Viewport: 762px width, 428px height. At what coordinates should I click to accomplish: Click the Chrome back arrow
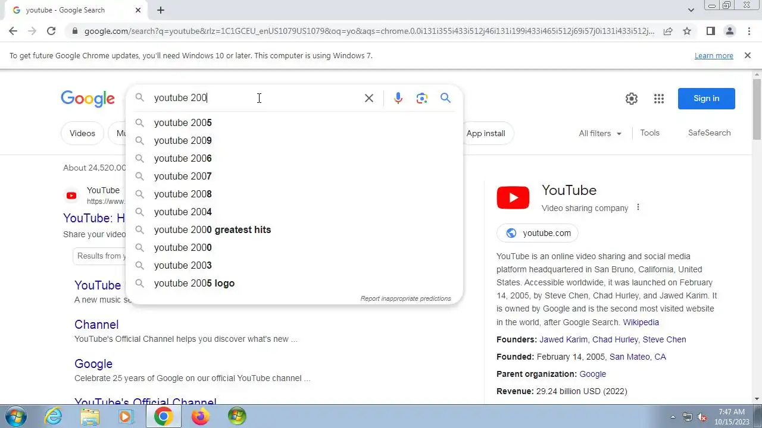pyautogui.click(x=13, y=31)
